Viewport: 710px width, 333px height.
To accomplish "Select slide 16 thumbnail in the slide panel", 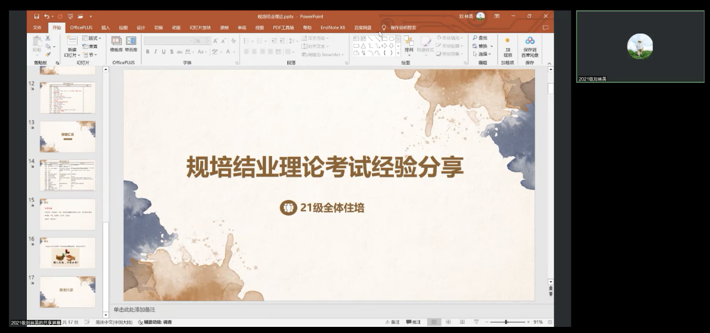I will pyautogui.click(x=68, y=252).
